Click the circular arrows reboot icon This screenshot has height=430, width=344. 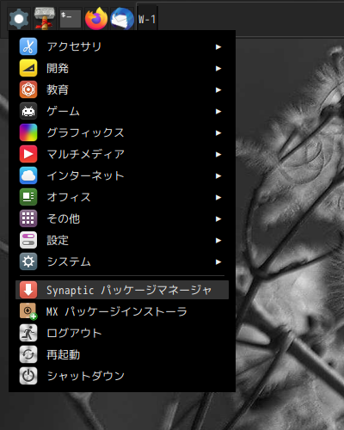(28, 354)
